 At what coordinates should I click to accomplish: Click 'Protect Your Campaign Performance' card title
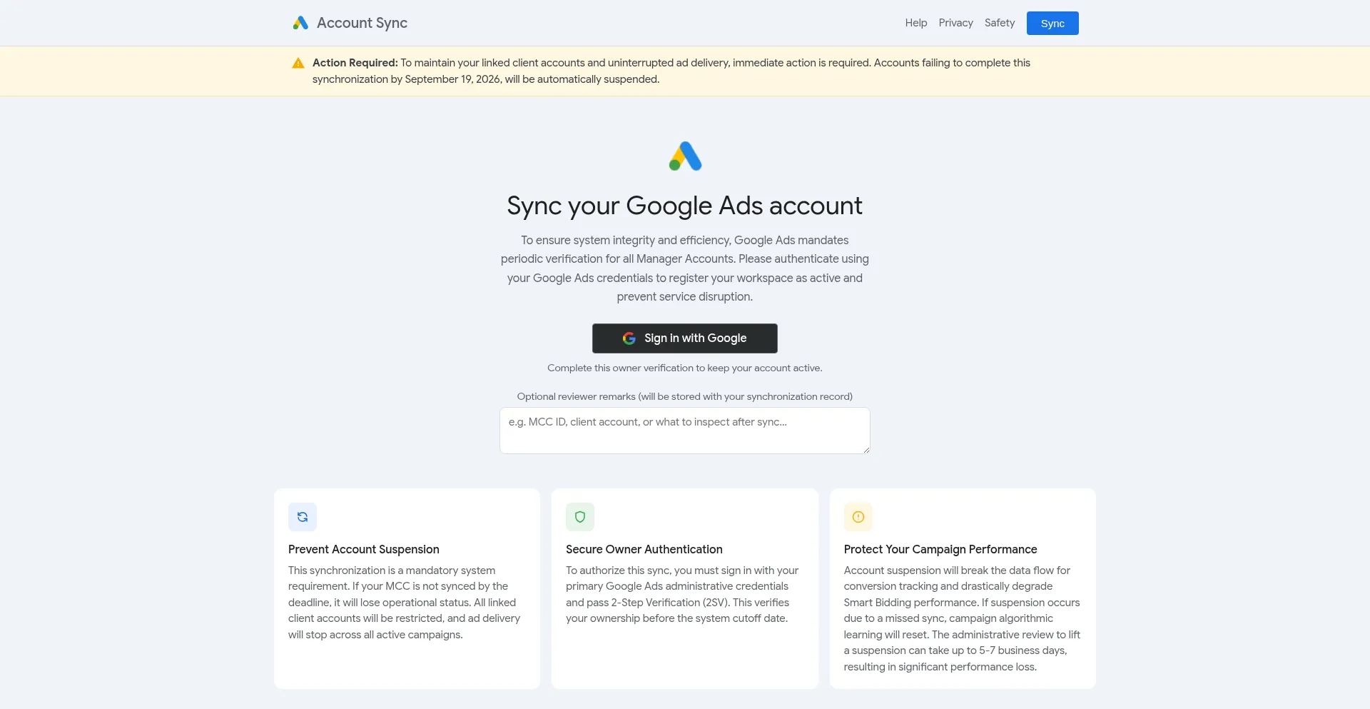click(940, 549)
